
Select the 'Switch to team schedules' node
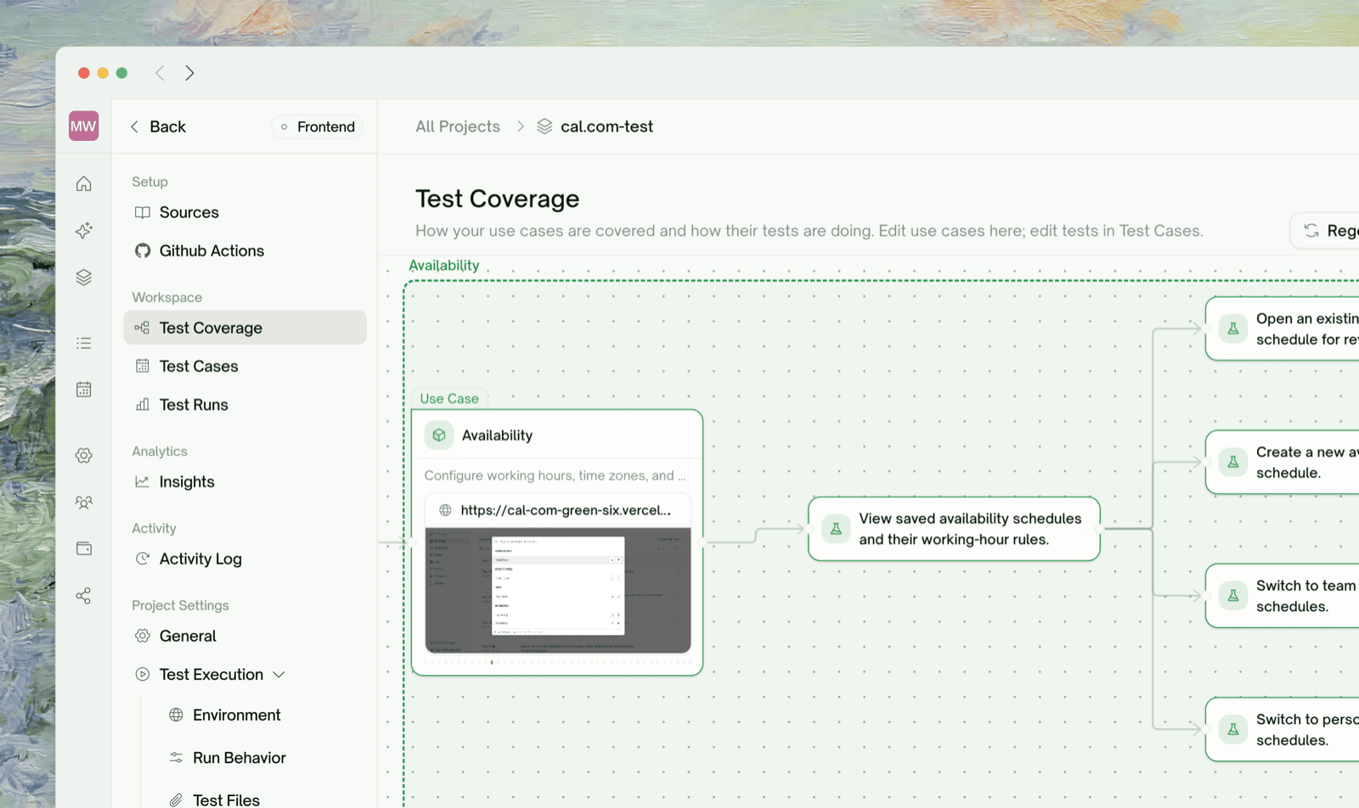coord(1282,596)
